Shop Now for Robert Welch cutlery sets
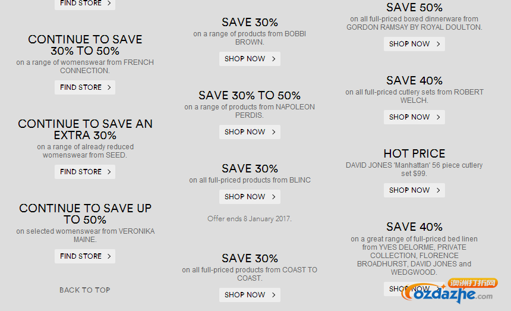This screenshot has width=511, height=311. (414, 117)
